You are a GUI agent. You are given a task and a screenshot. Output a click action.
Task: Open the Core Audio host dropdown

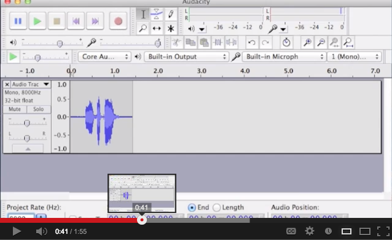104,56
